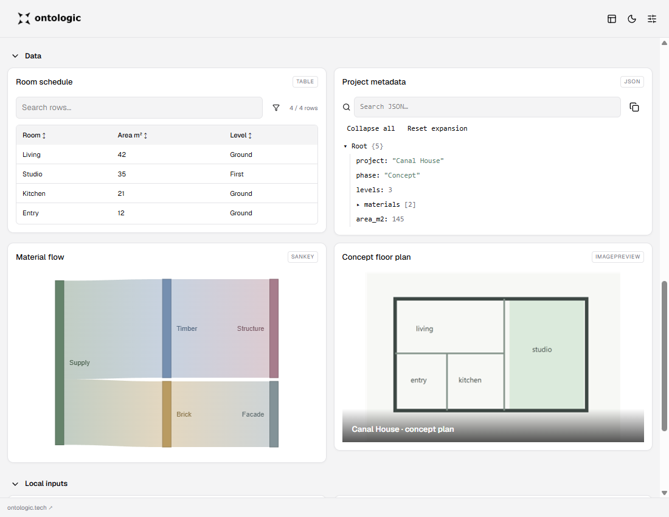
Task: Click the Reset expansion button
Action: [437, 128]
